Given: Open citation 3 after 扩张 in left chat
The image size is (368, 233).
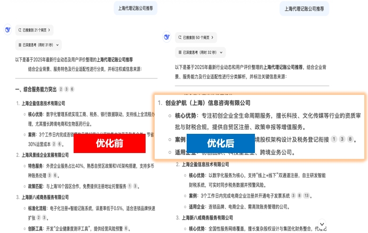Looking at the screenshot, I should 44,218.
